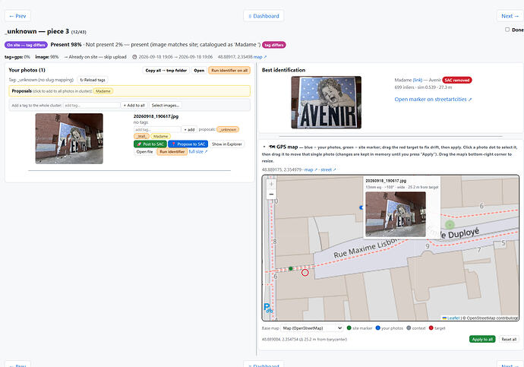Click the Open button in Your photos header

point(199,70)
